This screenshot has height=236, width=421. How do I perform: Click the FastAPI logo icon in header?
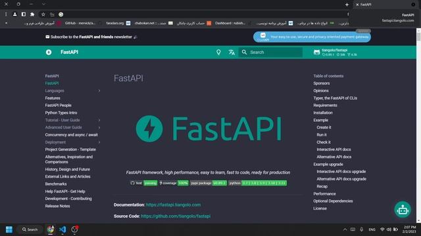click(x=49, y=52)
